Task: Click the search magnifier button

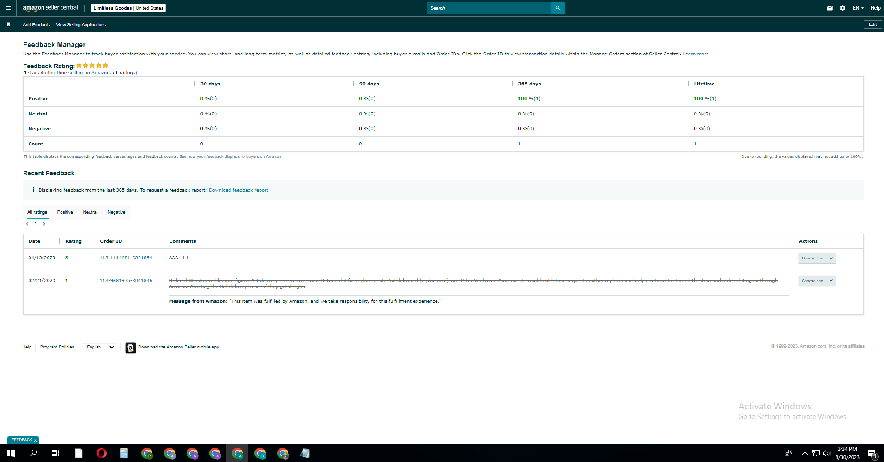Action: pyautogui.click(x=558, y=8)
